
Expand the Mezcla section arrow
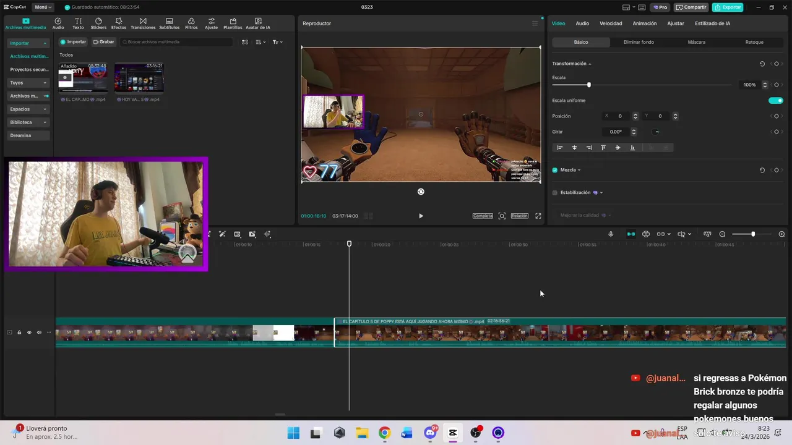tap(579, 170)
